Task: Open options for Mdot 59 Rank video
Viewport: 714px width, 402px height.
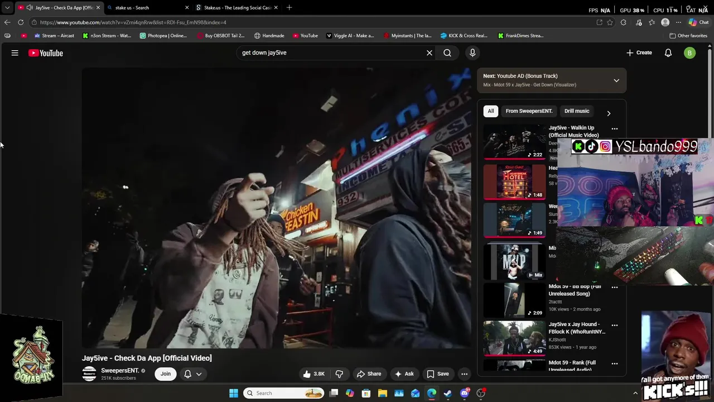Action: pyautogui.click(x=615, y=363)
